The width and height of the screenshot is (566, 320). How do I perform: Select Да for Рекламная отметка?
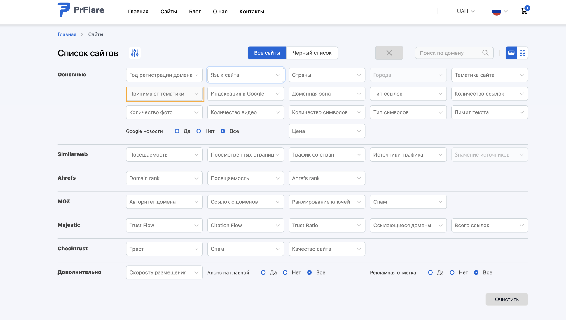(430, 272)
